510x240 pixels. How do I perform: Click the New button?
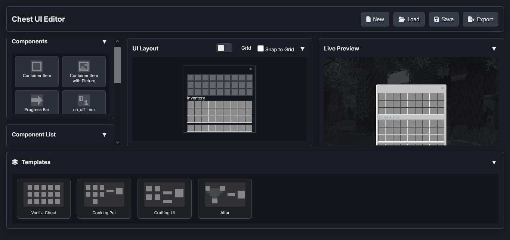pyautogui.click(x=375, y=19)
